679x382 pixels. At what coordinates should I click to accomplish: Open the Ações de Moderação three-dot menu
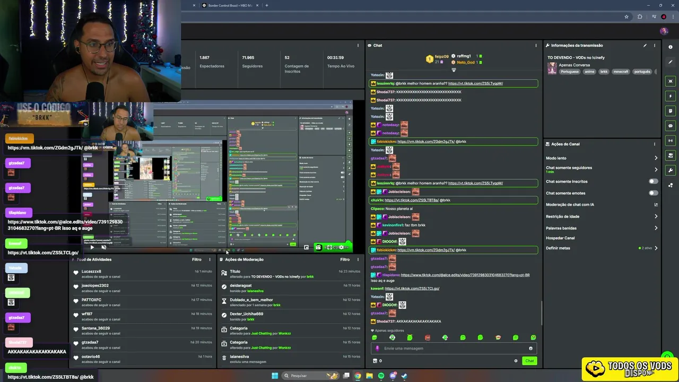point(358,259)
